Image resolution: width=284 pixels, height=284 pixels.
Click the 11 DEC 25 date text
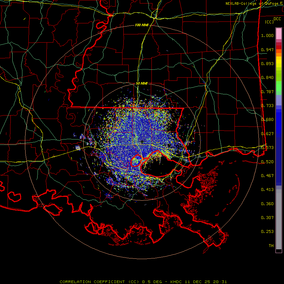point(198,282)
